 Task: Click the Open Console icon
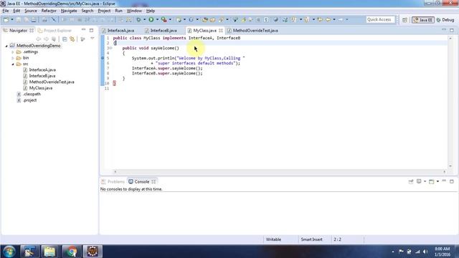[432, 181]
